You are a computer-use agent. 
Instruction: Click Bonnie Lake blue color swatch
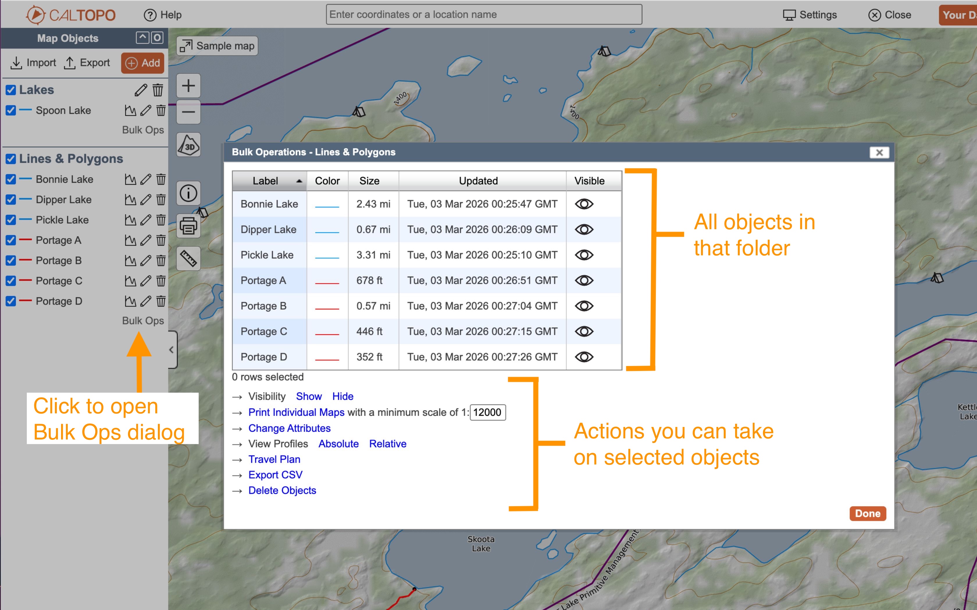tap(327, 207)
